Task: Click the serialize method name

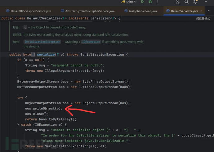Action: tap(46, 55)
